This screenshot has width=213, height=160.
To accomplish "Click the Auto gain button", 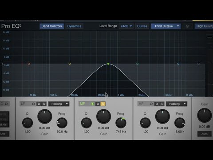I will coord(205,134).
